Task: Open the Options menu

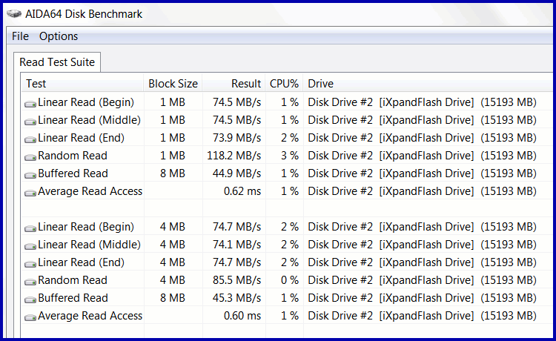Action: click(x=59, y=36)
